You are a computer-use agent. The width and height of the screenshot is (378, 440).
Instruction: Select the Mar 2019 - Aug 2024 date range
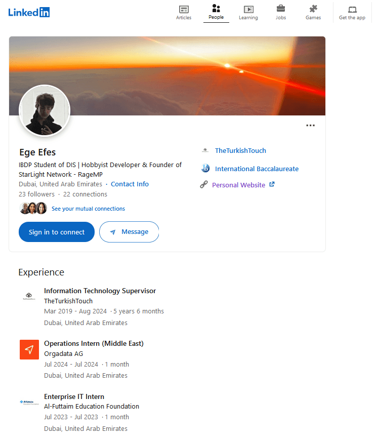coord(75,311)
